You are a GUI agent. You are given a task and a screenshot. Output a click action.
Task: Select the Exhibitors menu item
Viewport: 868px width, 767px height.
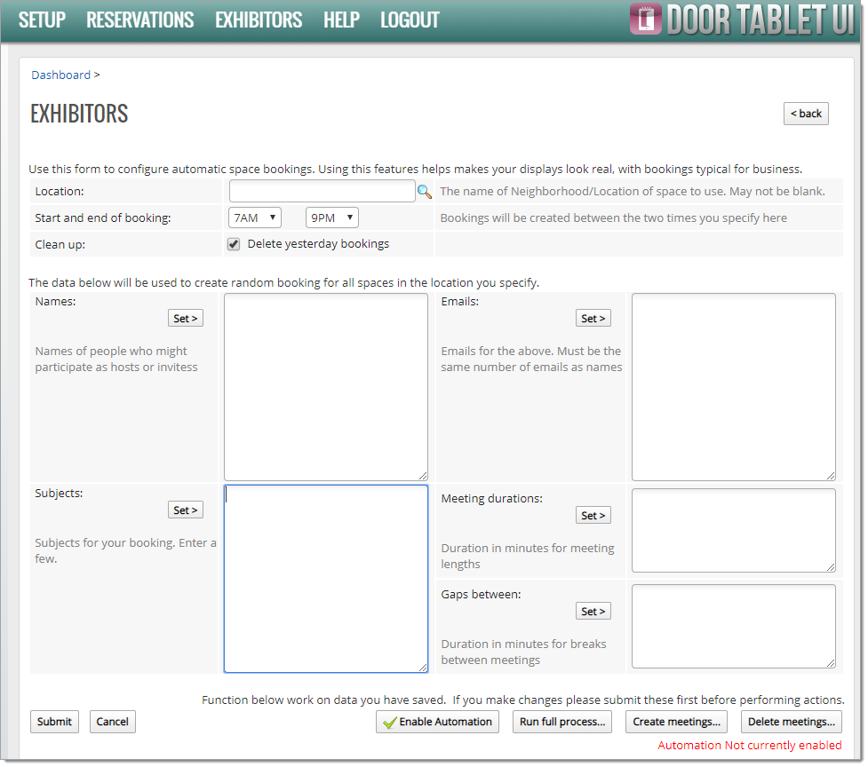coord(258,20)
